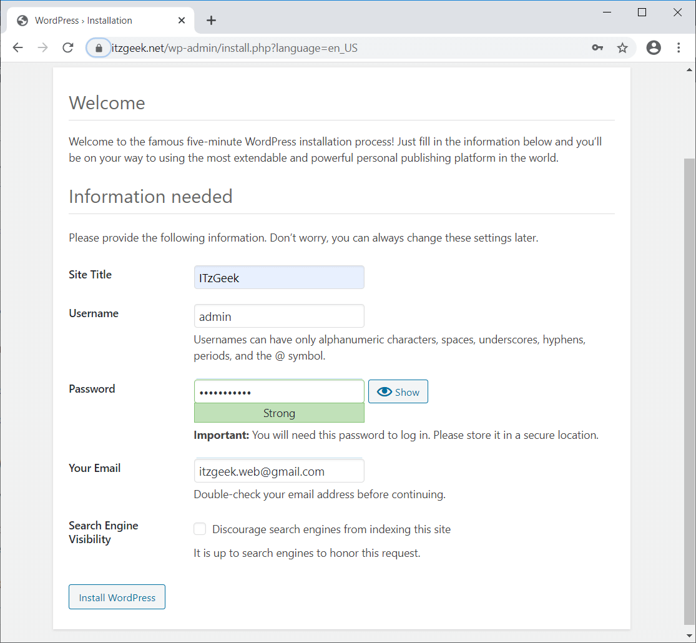
Task: Click the Password label
Action: pyautogui.click(x=92, y=388)
